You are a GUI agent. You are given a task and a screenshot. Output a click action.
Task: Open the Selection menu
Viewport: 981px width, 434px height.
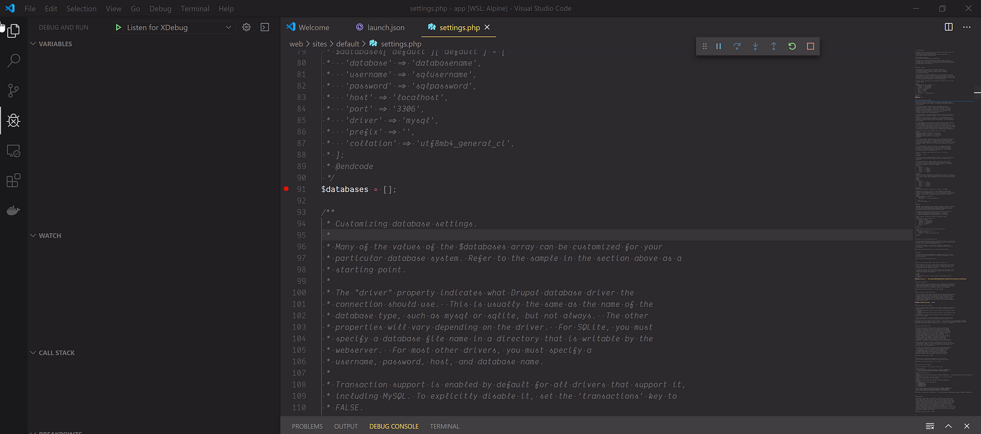tap(81, 9)
